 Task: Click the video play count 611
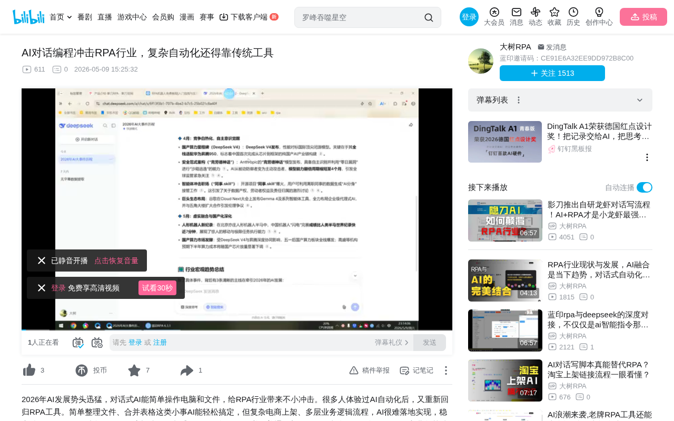pyautogui.click(x=34, y=69)
